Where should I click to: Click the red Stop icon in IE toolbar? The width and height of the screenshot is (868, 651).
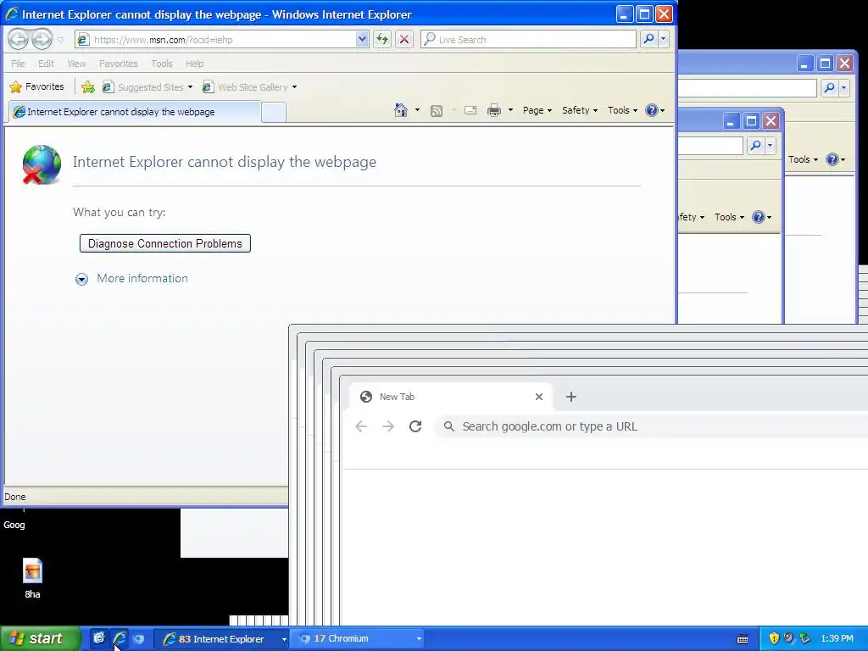pyautogui.click(x=404, y=39)
